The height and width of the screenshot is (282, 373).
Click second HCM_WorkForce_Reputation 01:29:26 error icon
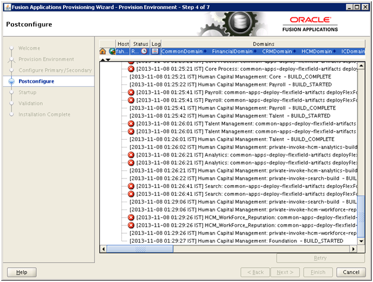point(131,225)
